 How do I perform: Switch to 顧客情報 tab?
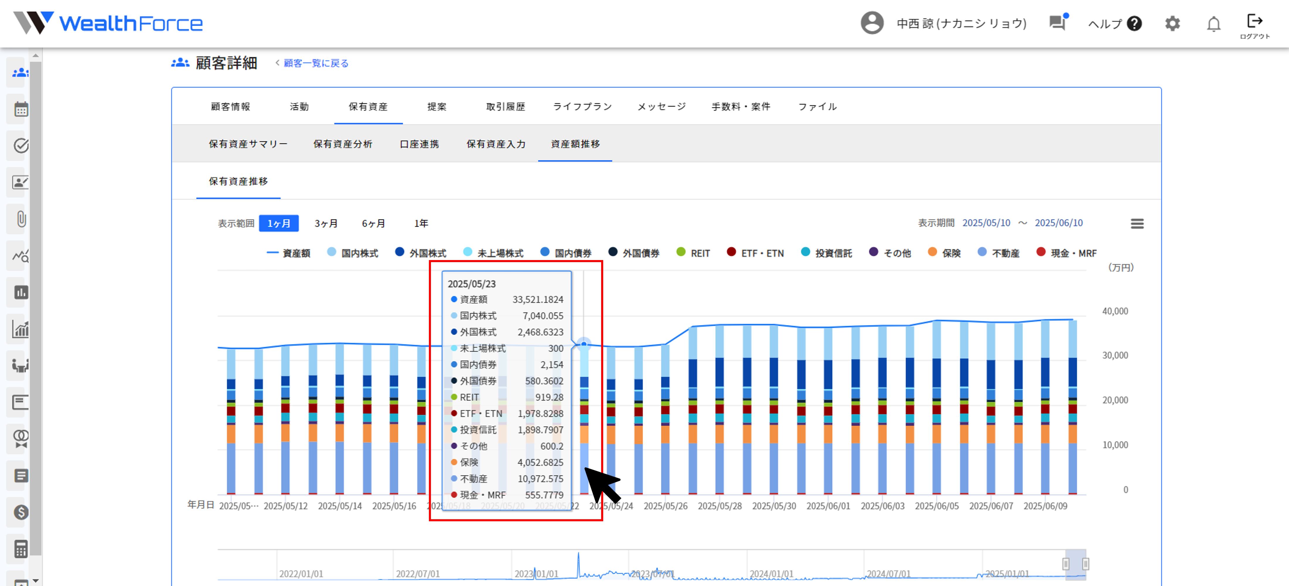point(231,107)
